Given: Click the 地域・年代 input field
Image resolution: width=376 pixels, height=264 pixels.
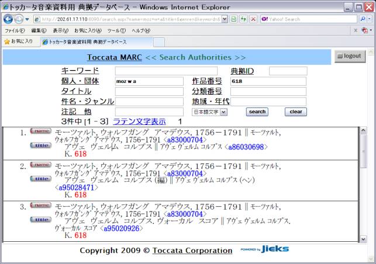Looking at the screenshot, I should (x=268, y=102).
